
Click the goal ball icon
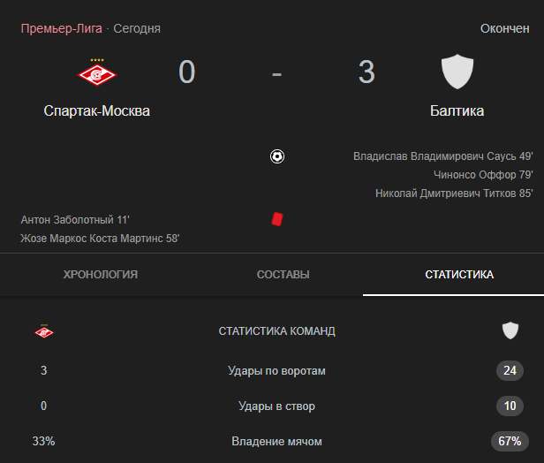[277, 156]
